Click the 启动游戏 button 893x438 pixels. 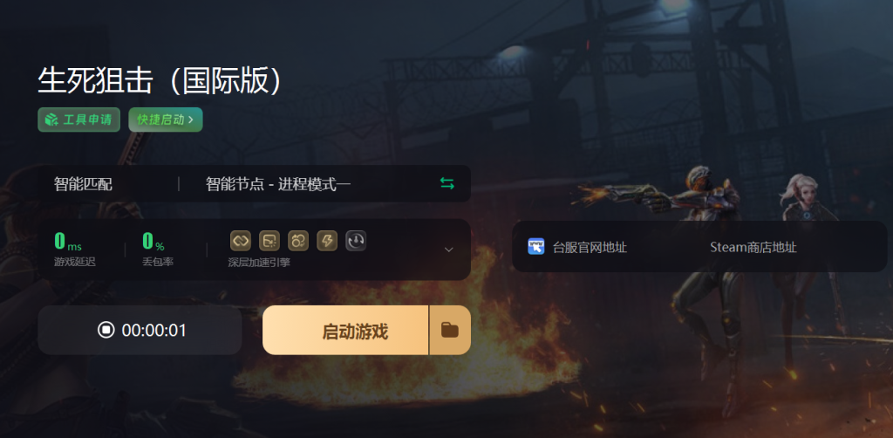click(345, 330)
